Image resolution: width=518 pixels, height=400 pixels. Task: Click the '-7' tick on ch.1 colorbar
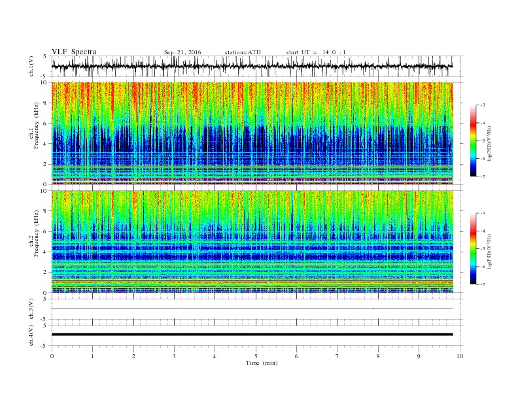click(x=483, y=176)
